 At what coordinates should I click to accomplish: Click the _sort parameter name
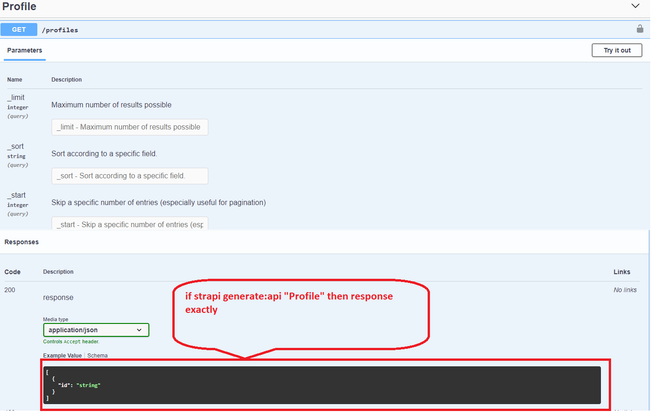coord(16,147)
